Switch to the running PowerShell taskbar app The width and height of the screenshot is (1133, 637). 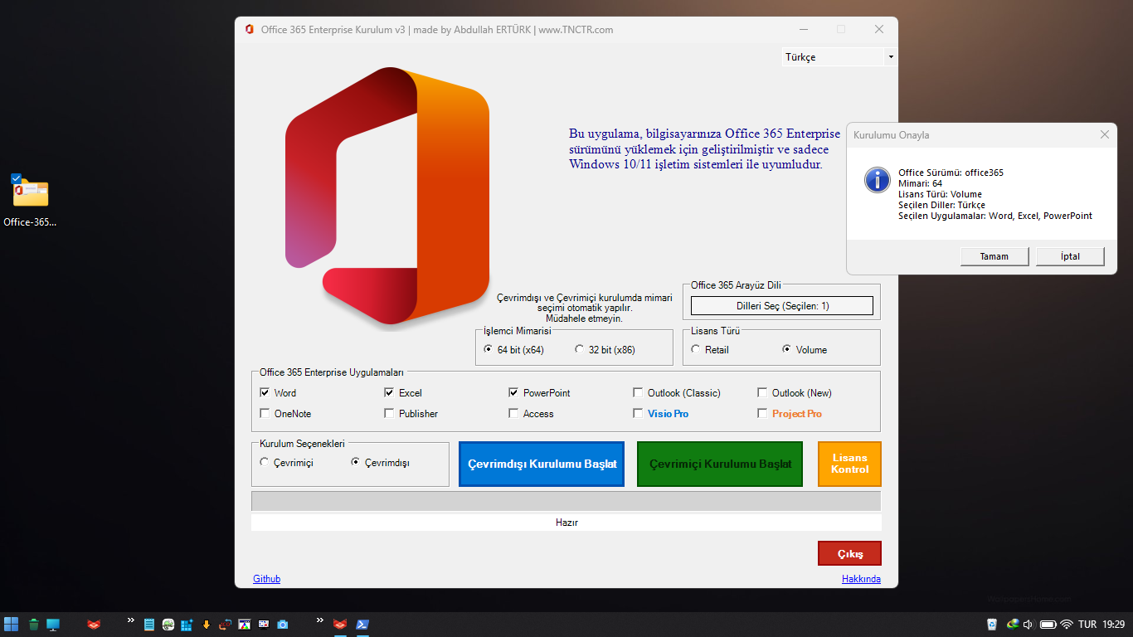pyautogui.click(x=362, y=625)
